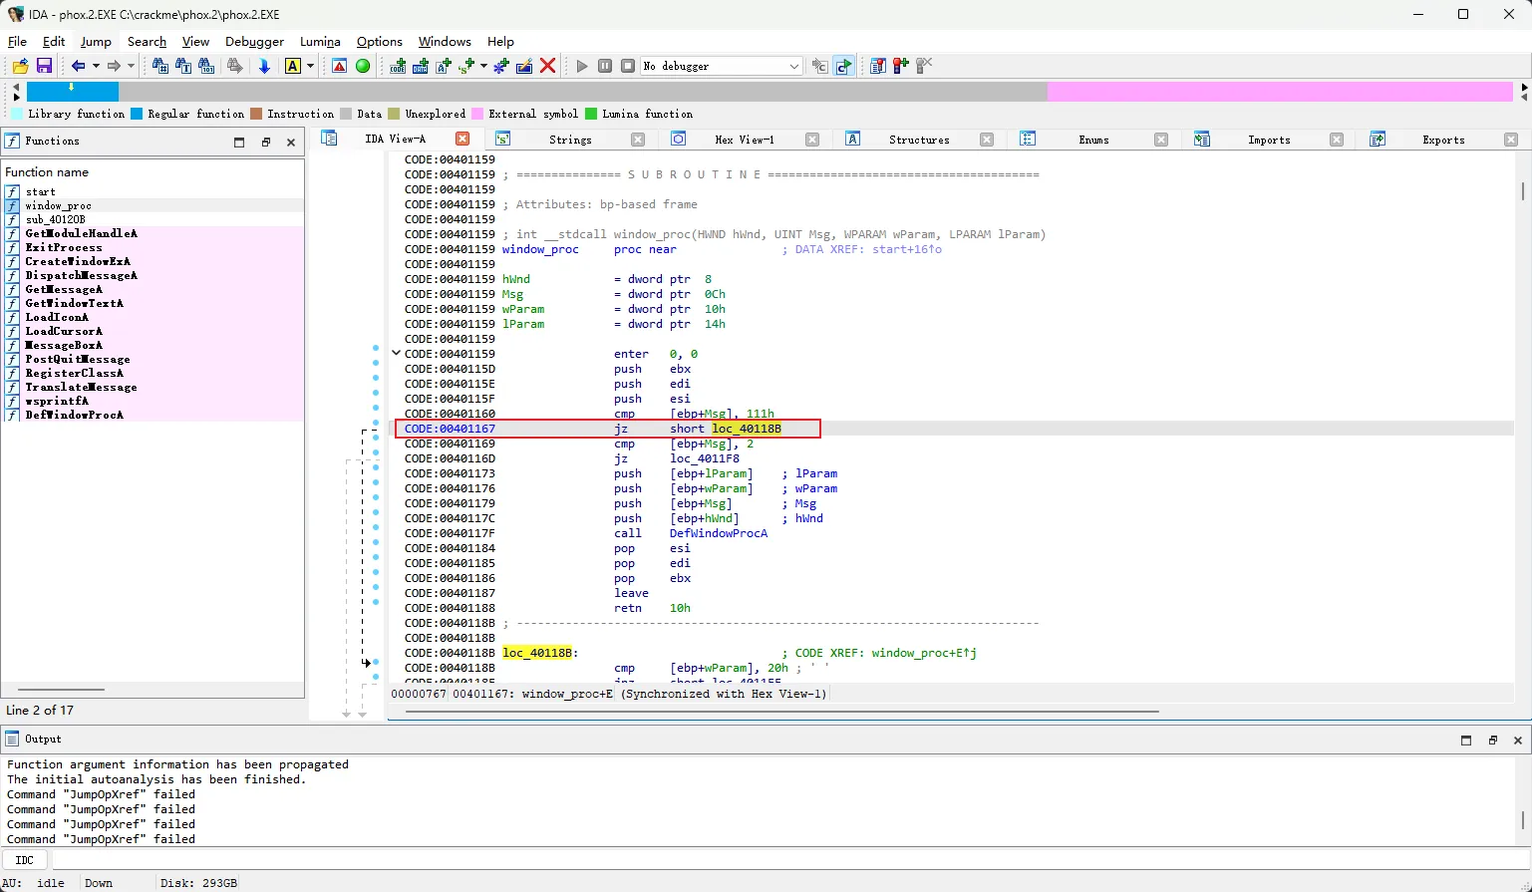
Task: Click the highlighted green arrow C icon
Action: [843, 66]
